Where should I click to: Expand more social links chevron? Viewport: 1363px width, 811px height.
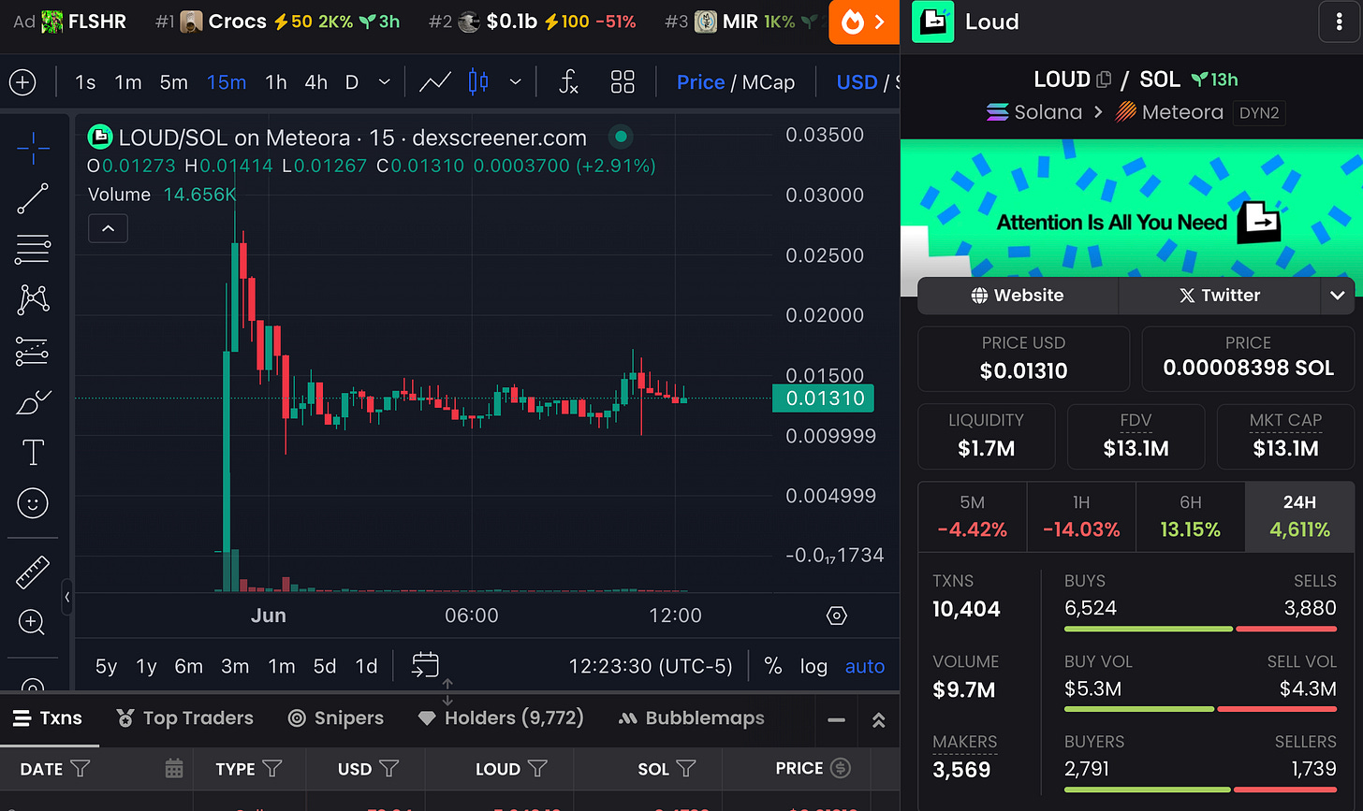coord(1337,296)
